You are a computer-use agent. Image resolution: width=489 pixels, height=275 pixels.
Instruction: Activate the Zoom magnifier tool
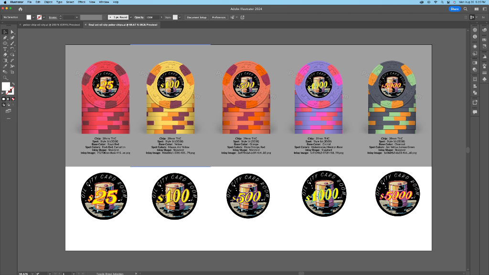click(x=5, y=77)
